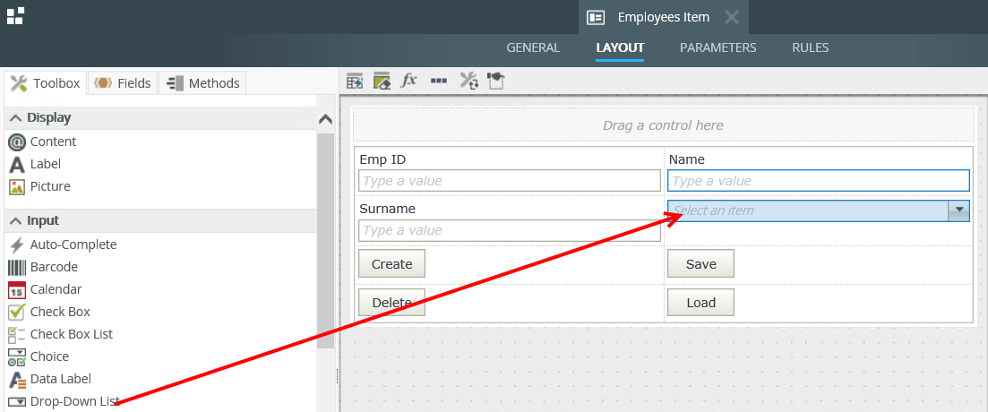Click the view icon in Employees Item tab
This screenshot has height=412, width=988.
pyautogui.click(x=596, y=17)
